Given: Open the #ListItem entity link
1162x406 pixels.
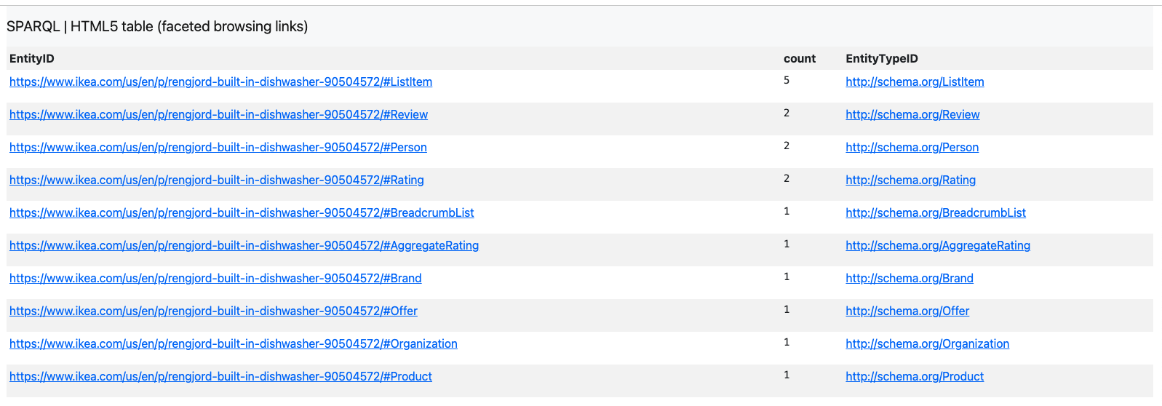Looking at the screenshot, I should [220, 82].
